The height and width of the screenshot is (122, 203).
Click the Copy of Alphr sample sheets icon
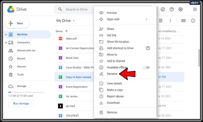[60, 77]
